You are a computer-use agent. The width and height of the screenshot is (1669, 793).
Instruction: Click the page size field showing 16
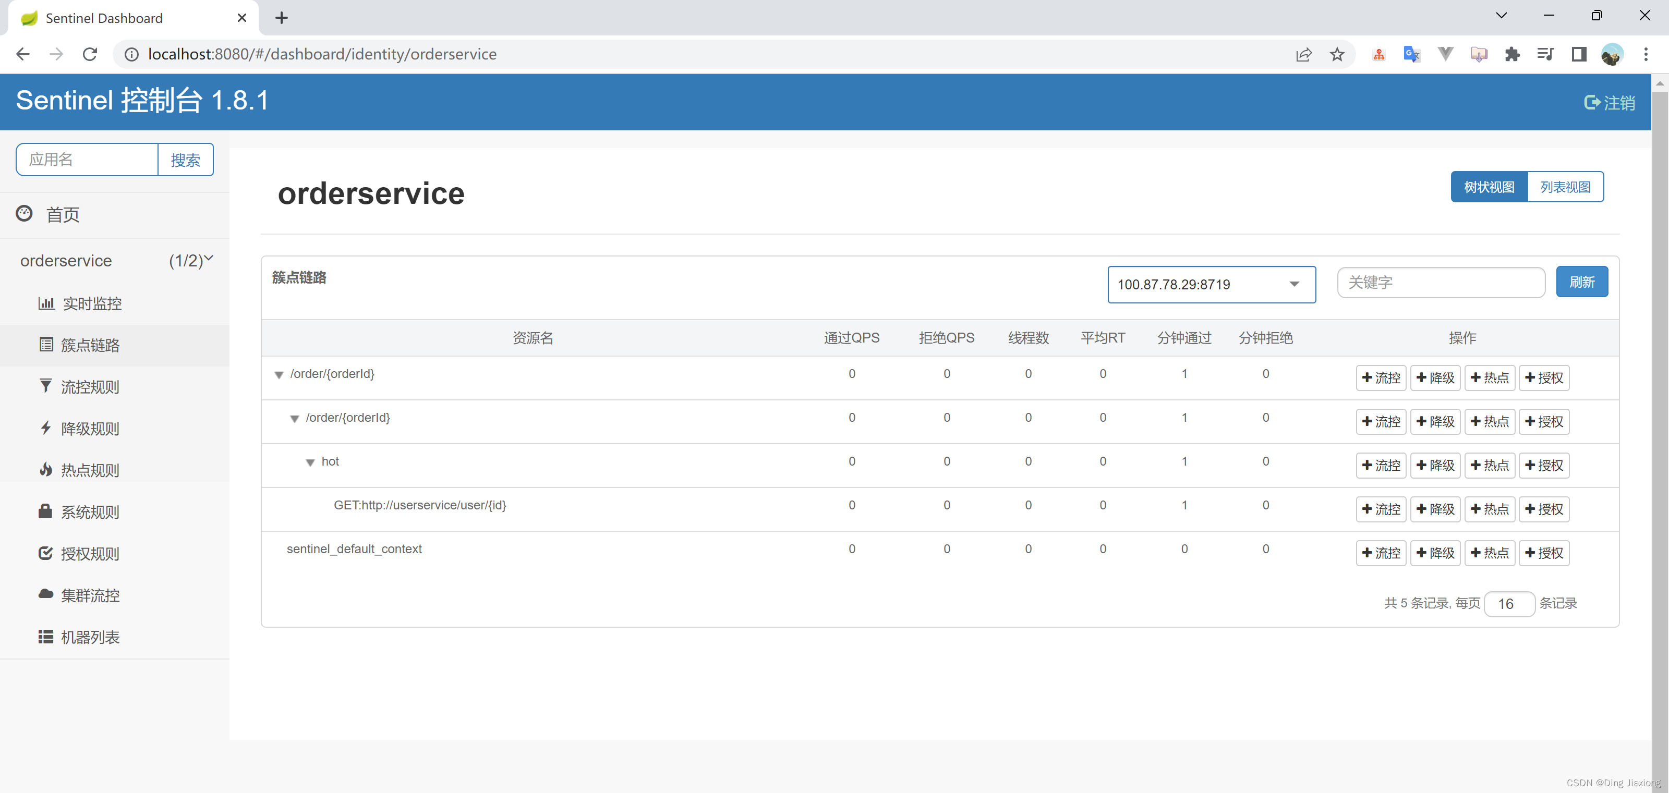point(1509,604)
